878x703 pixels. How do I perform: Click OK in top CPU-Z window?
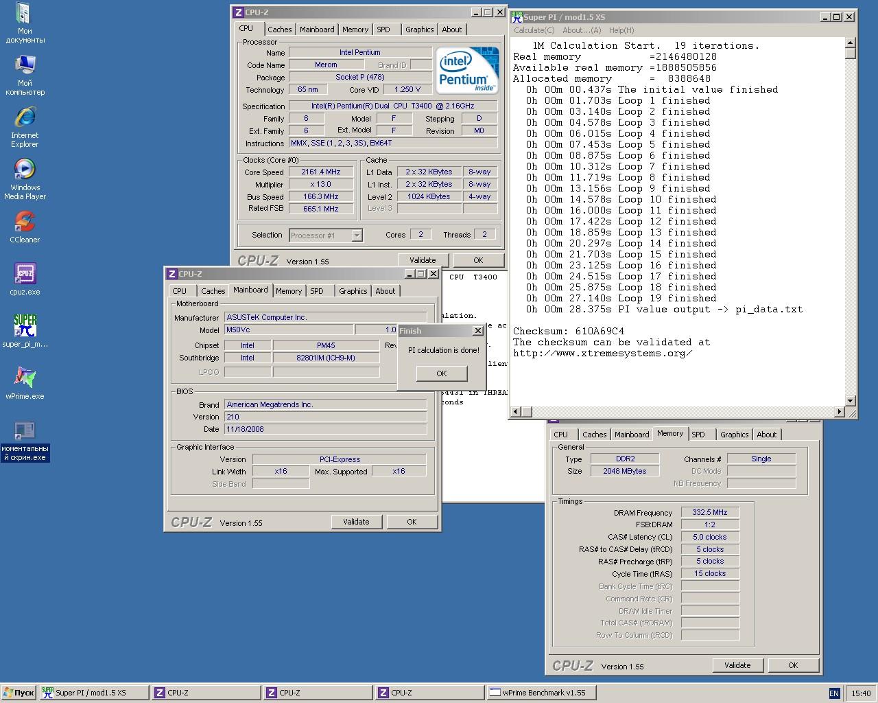click(478, 260)
